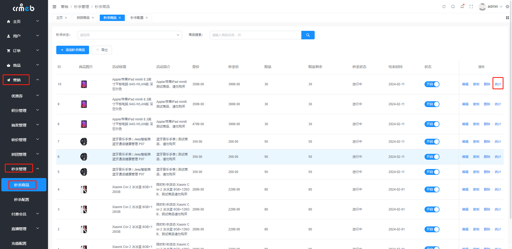The height and width of the screenshot is (249, 512).
Task: Open the search icon in top header
Action: click(x=453, y=7)
